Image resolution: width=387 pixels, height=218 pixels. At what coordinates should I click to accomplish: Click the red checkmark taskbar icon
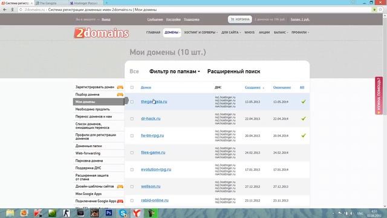pos(38,213)
